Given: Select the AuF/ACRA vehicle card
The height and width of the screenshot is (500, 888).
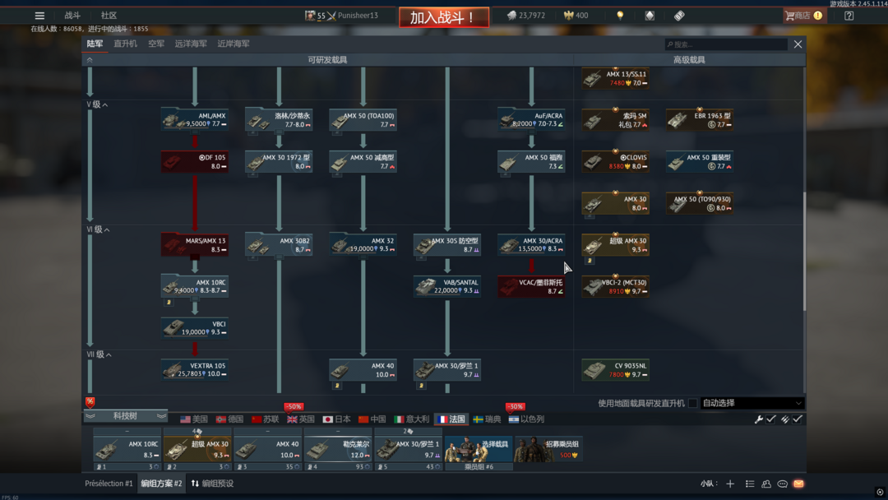Looking at the screenshot, I should [531, 119].
